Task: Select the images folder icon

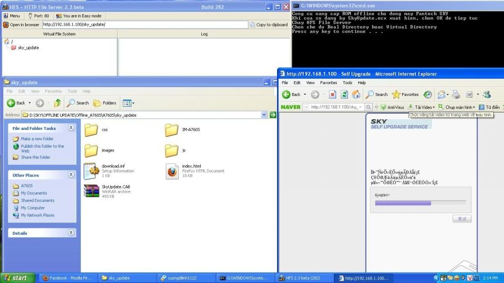Action: coord(91,151)
